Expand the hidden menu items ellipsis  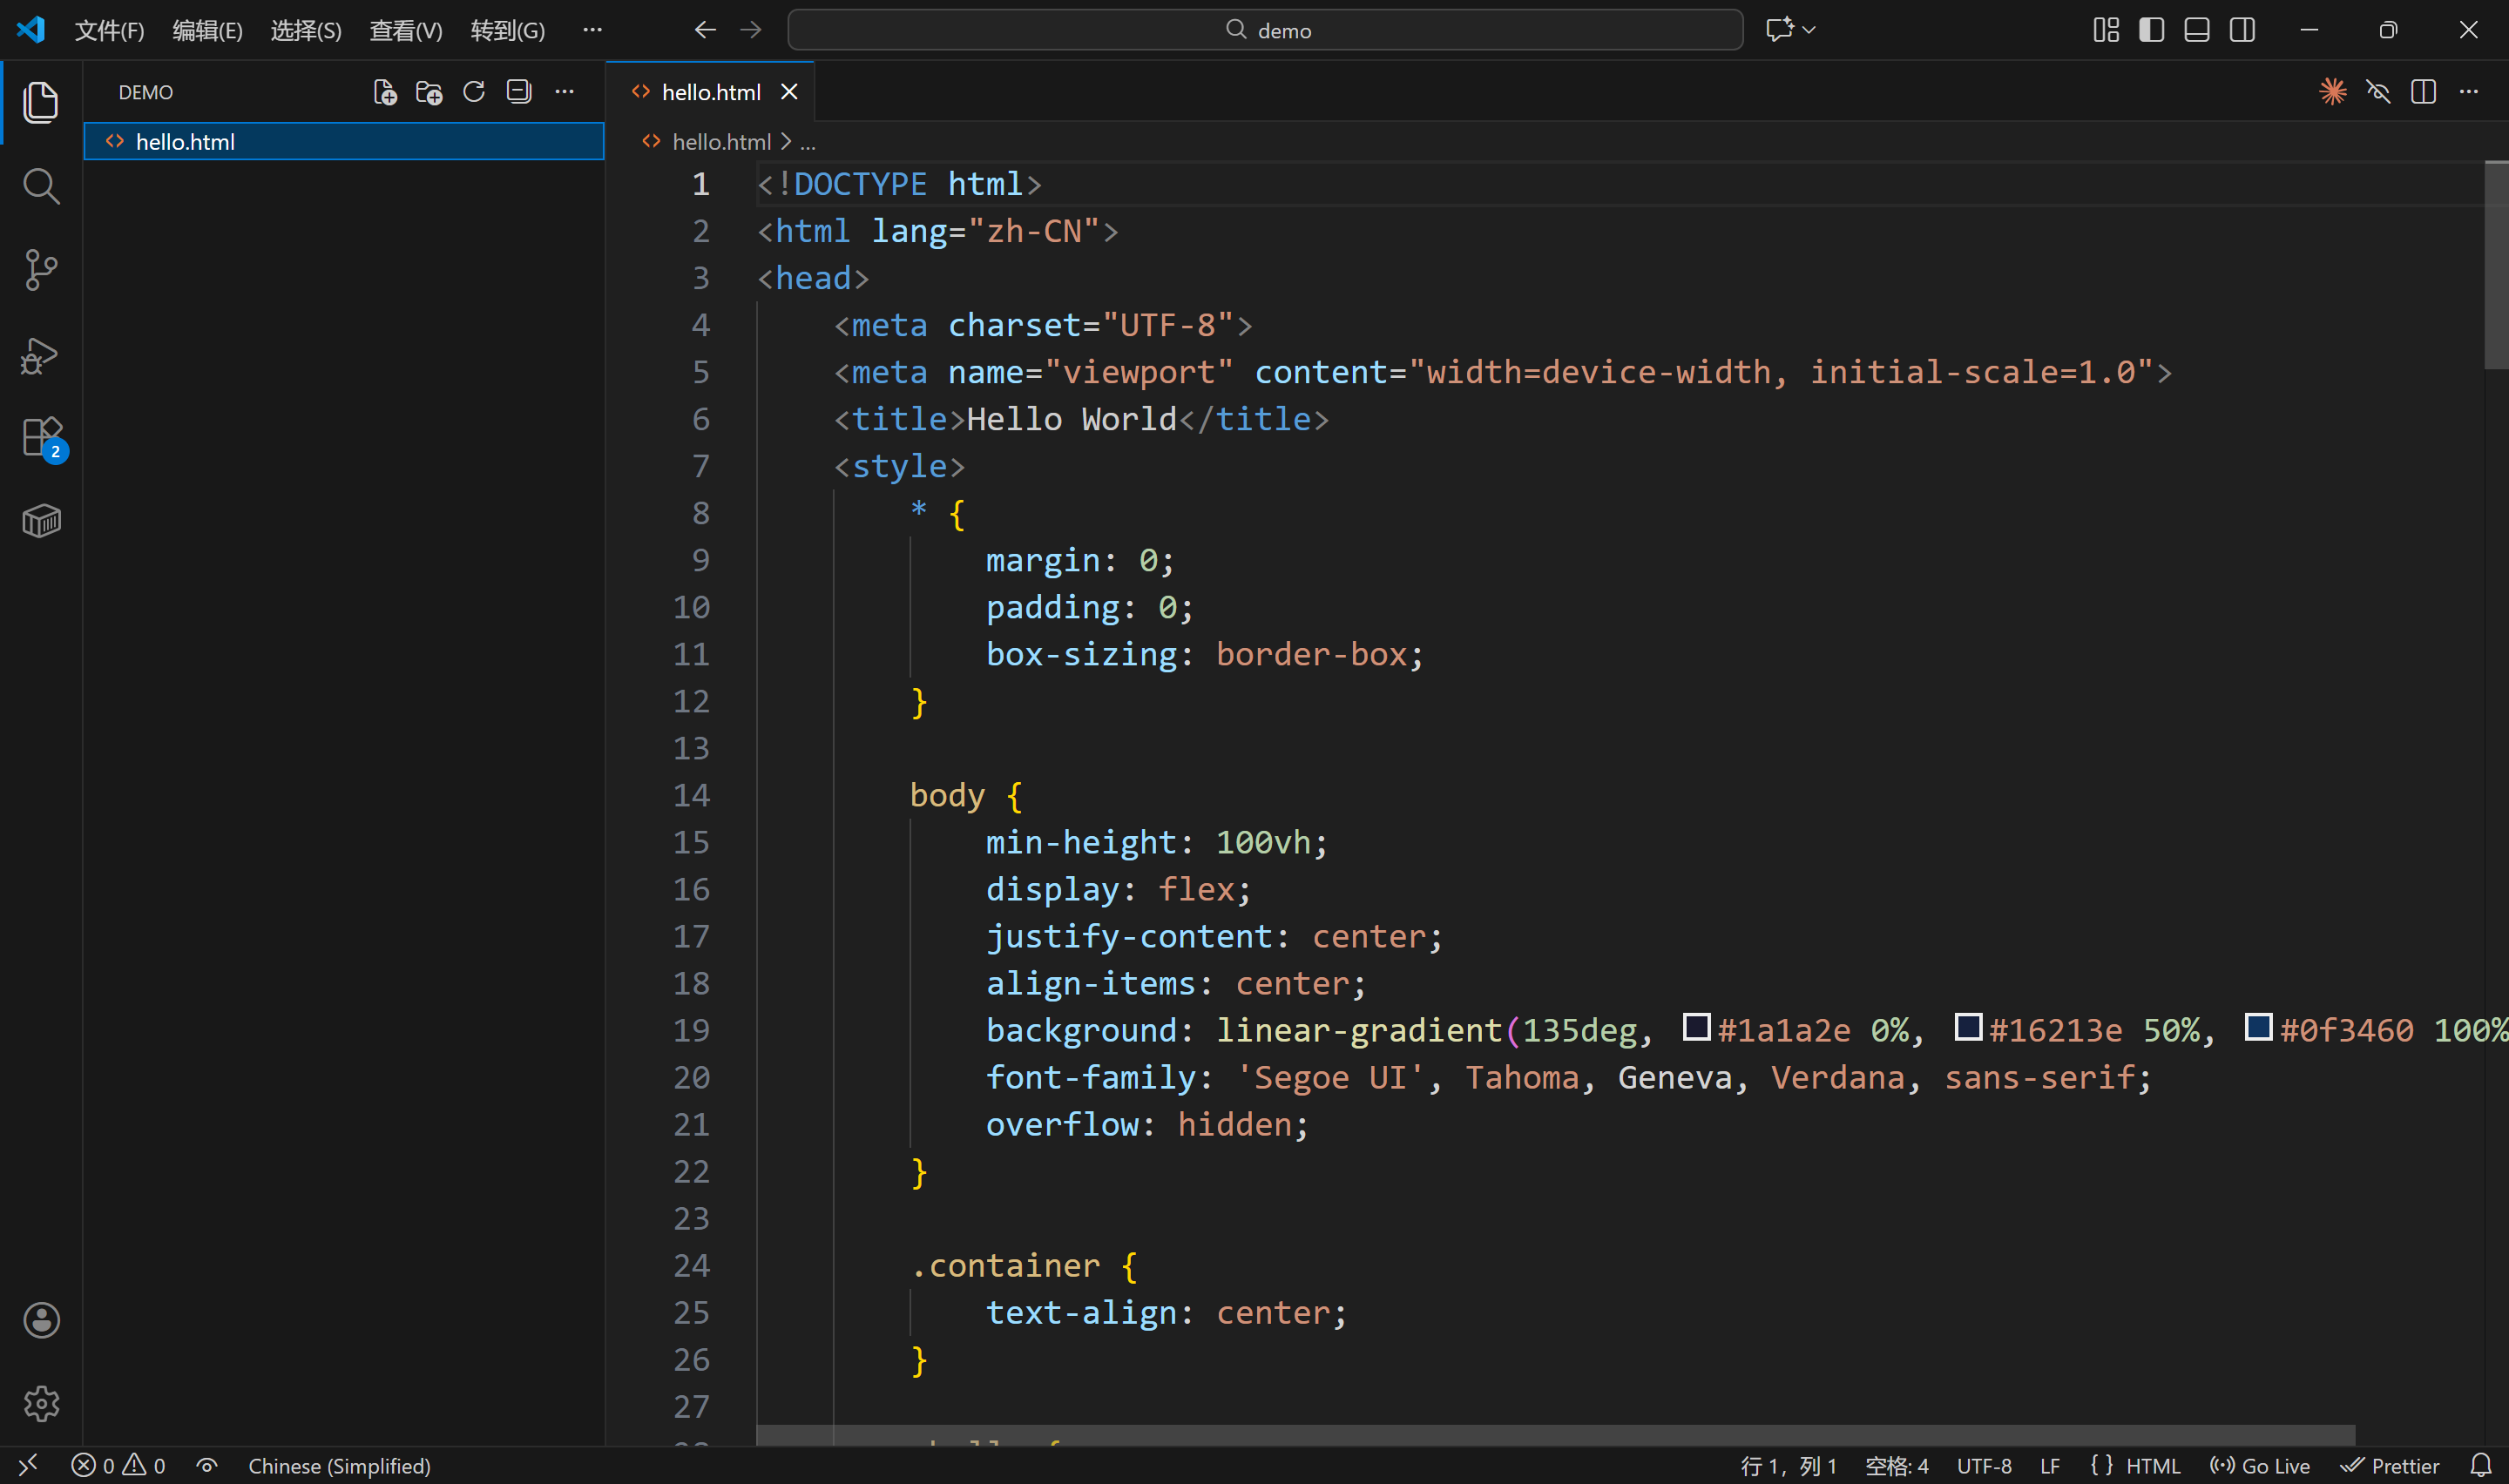click(x=592, y=30)
